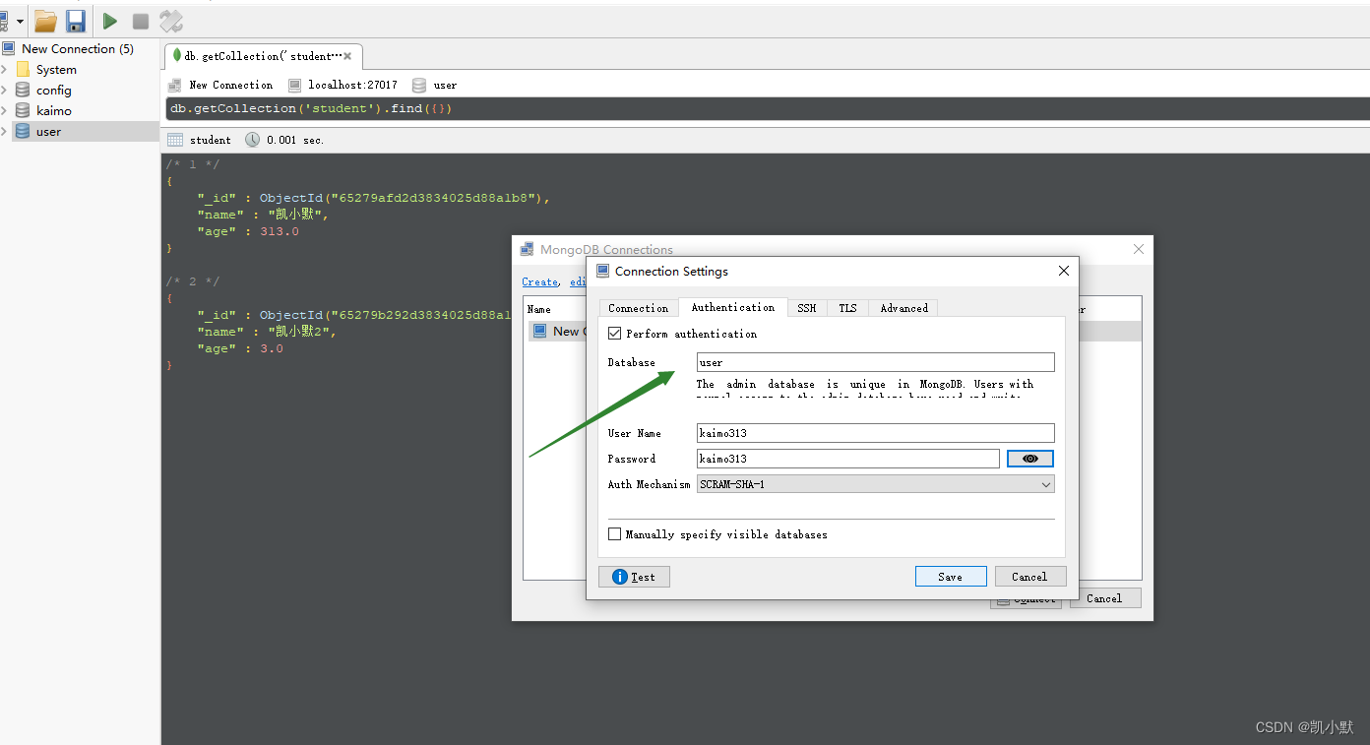Switch to the Authentication tab
This screenshot has height=745, width=1370.
tap(733, 307)
